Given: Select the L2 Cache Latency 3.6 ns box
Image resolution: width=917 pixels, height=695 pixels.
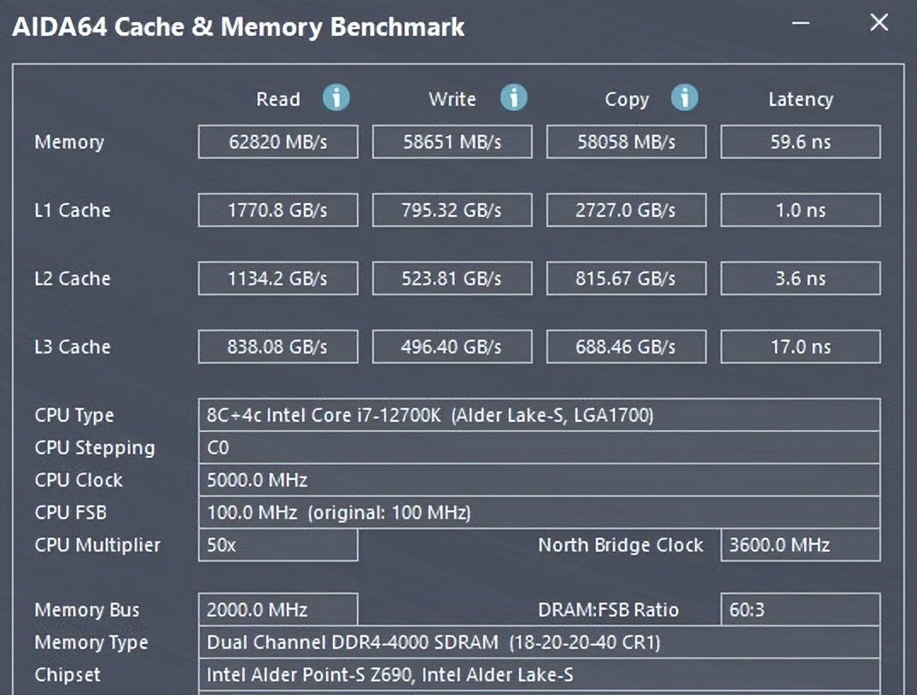Looking at the screenshot, I should 800,278.
